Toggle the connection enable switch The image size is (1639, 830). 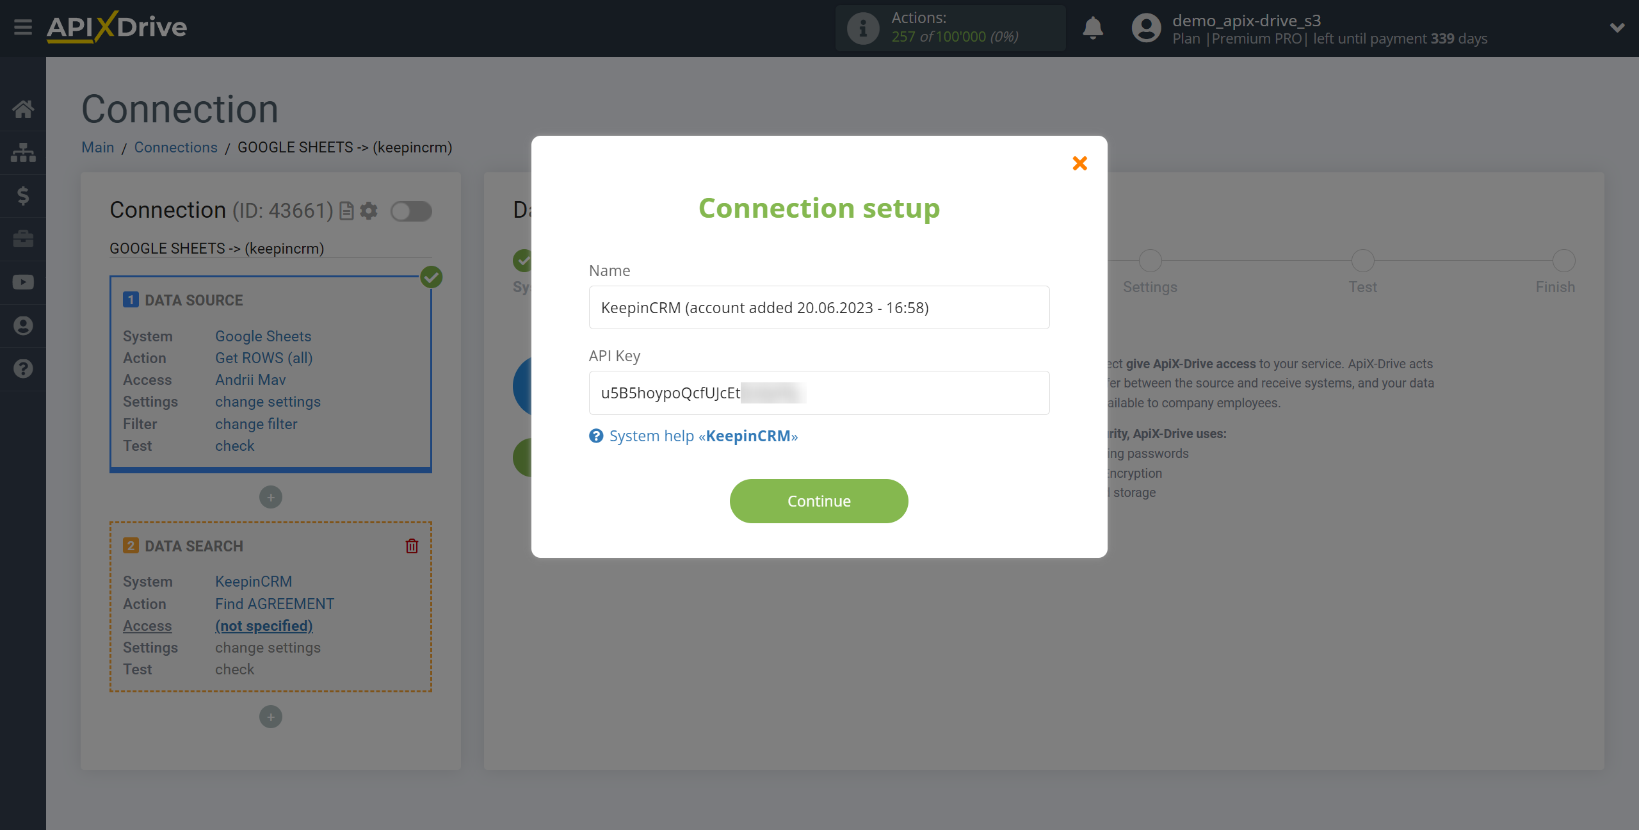(x=411, y=211)
